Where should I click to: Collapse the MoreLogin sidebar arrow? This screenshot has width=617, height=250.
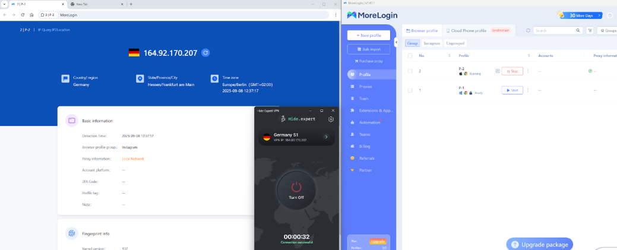coord(396,42)
